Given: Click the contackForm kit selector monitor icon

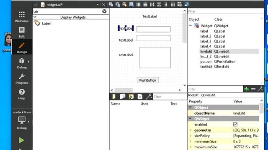Looking at the screenshot, I should pyautogui.click(x=22, y=120).
